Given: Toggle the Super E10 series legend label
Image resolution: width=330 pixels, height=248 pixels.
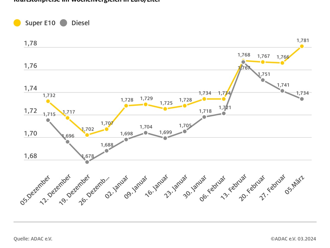Looking at the screenshot, I should point(40,23).
